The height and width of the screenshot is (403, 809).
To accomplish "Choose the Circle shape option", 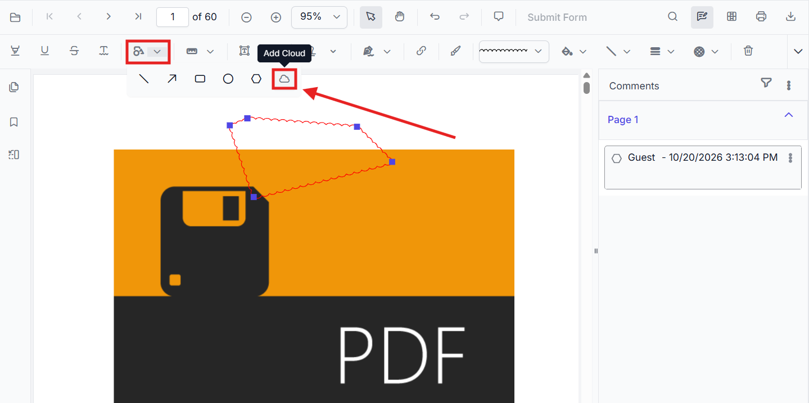I will (228, 79).
